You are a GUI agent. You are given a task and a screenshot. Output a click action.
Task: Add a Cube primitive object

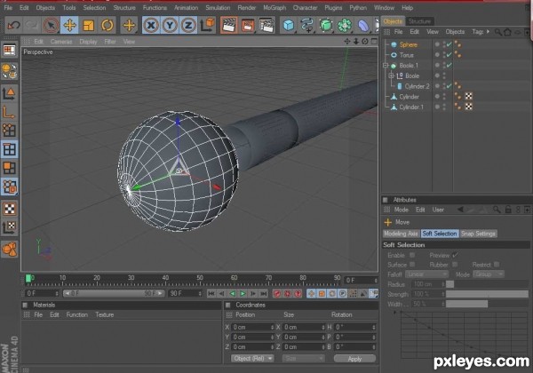click(x=289, y=25)
